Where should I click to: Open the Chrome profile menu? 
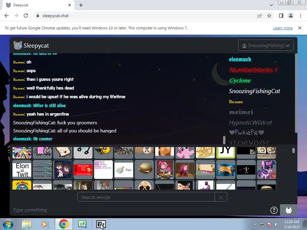coord(291,16)
